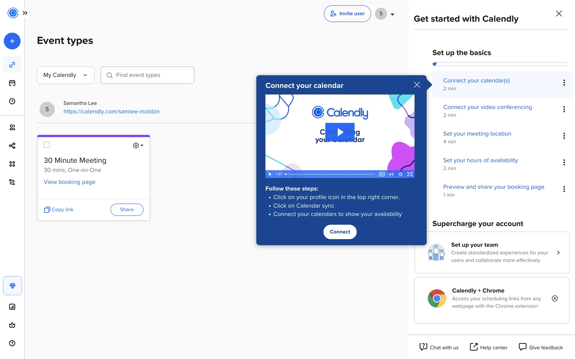Open the analytics chart sidebar icon

pos(12,307)
